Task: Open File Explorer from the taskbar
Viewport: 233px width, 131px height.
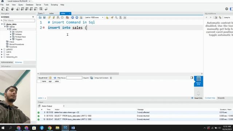Action: coord(58,128)
